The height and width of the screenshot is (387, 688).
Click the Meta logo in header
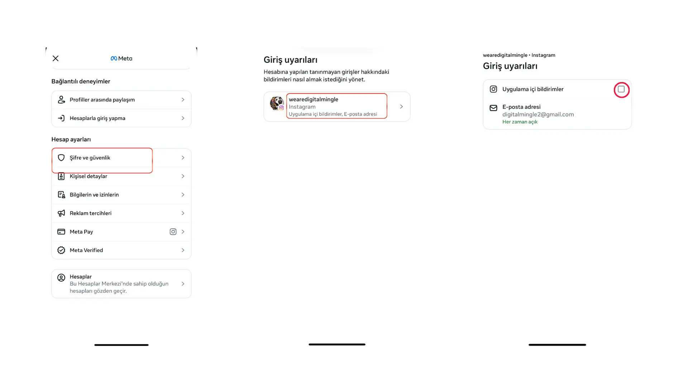(x=121, y=58)
